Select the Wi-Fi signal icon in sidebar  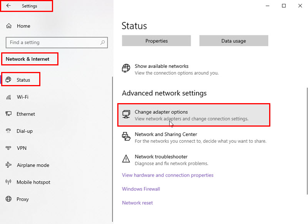[x=8, y=97]
